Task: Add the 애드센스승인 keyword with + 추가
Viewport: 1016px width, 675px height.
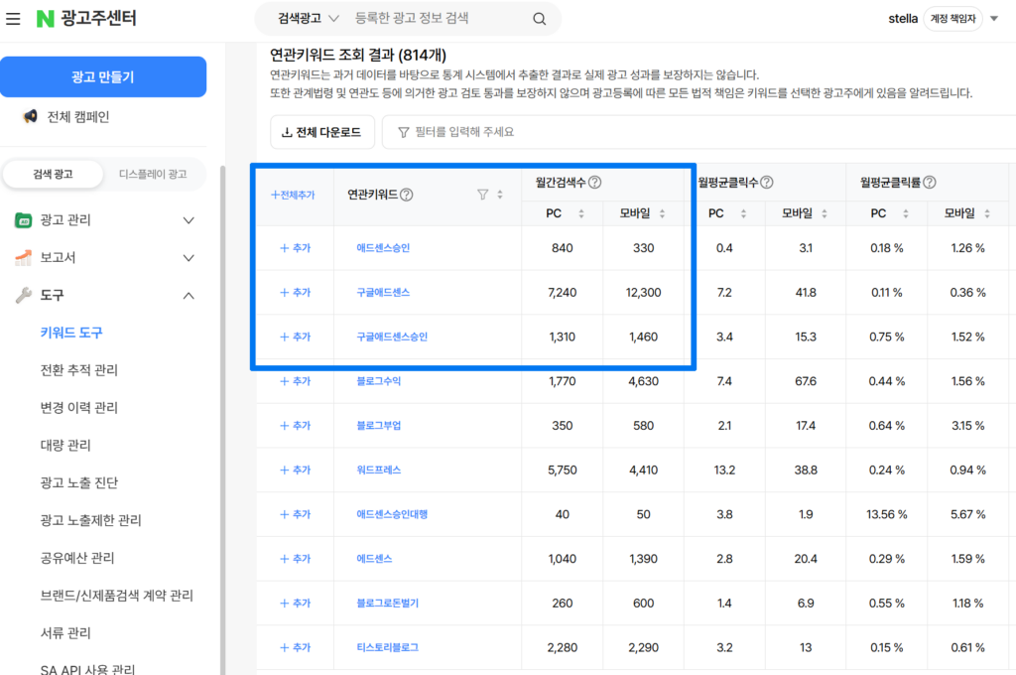Action: pos(296,248)
